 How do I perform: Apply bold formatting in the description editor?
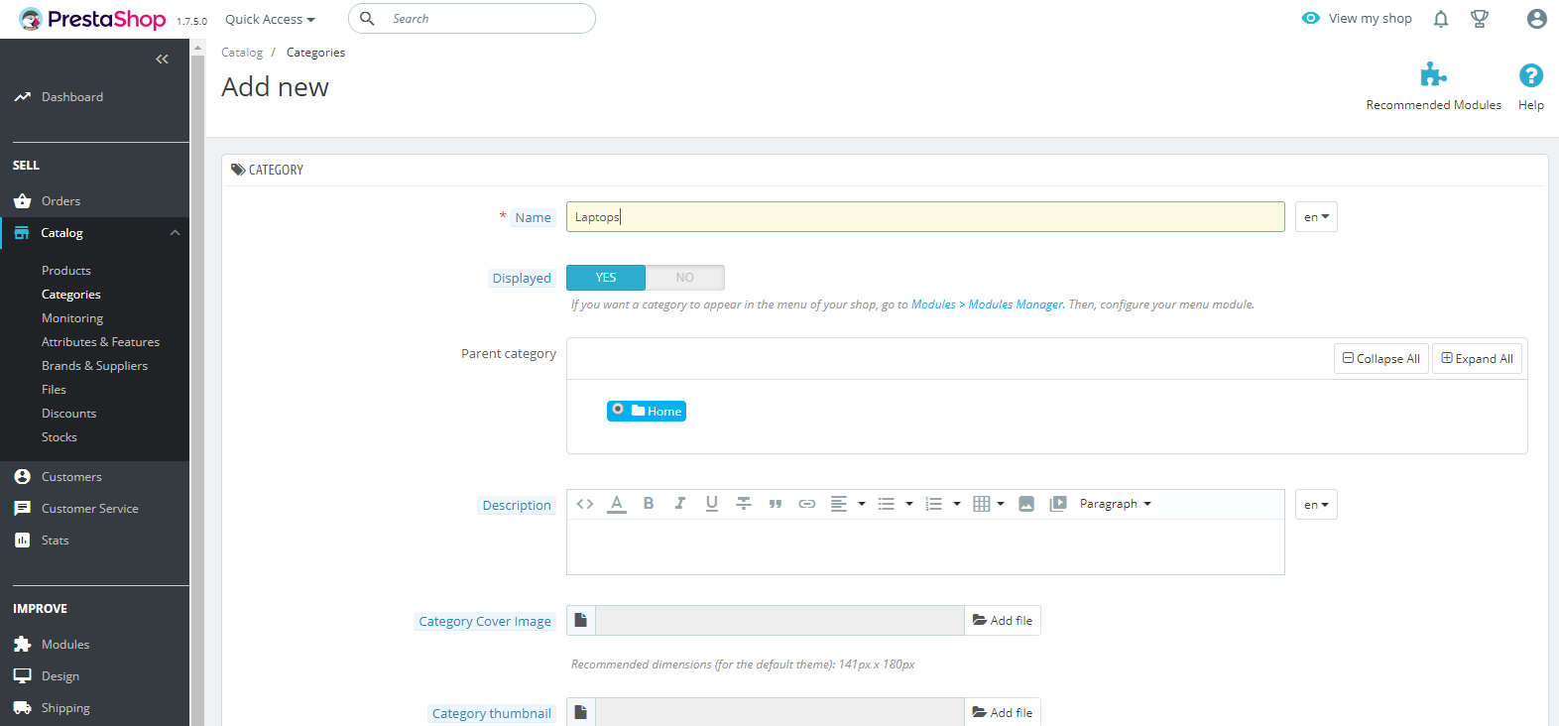click(649, 504)
